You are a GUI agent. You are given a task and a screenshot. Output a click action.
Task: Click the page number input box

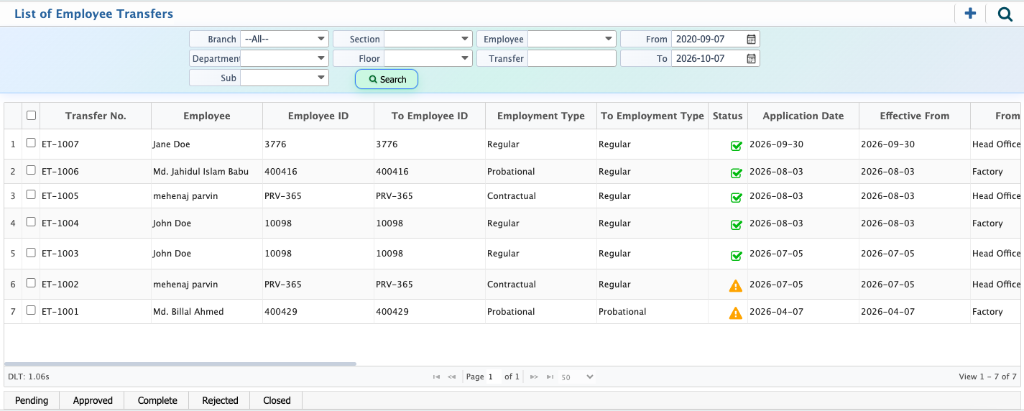(493, 377)
